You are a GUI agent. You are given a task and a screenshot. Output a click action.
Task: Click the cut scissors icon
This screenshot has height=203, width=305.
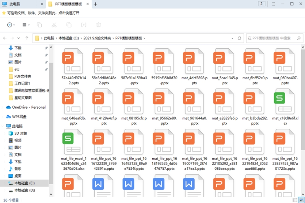click(x=54, y=25)
